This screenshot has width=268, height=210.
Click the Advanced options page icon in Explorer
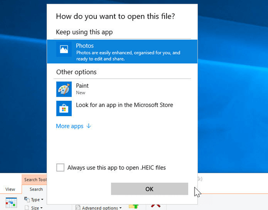pyautogui.click(x=78, y=208)
